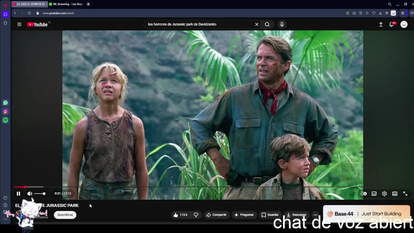Take a snapshot with the camera icon
Viewport: 414px width, 233px height.
click(x=354, y=13)
